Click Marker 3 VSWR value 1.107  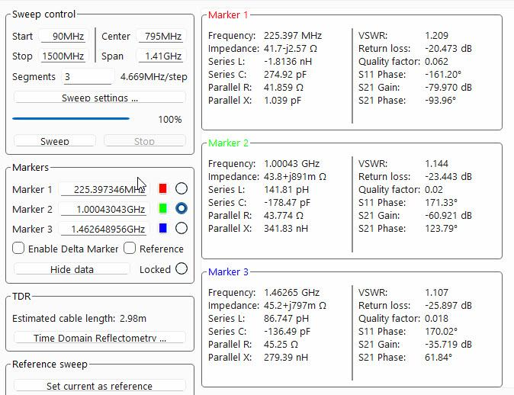[x=436, y=292]
